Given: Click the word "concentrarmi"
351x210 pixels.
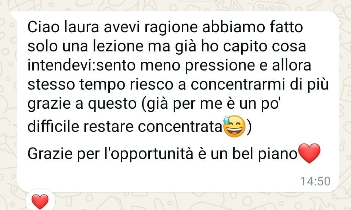Looking at the screenshot, I should coord(238,84).
